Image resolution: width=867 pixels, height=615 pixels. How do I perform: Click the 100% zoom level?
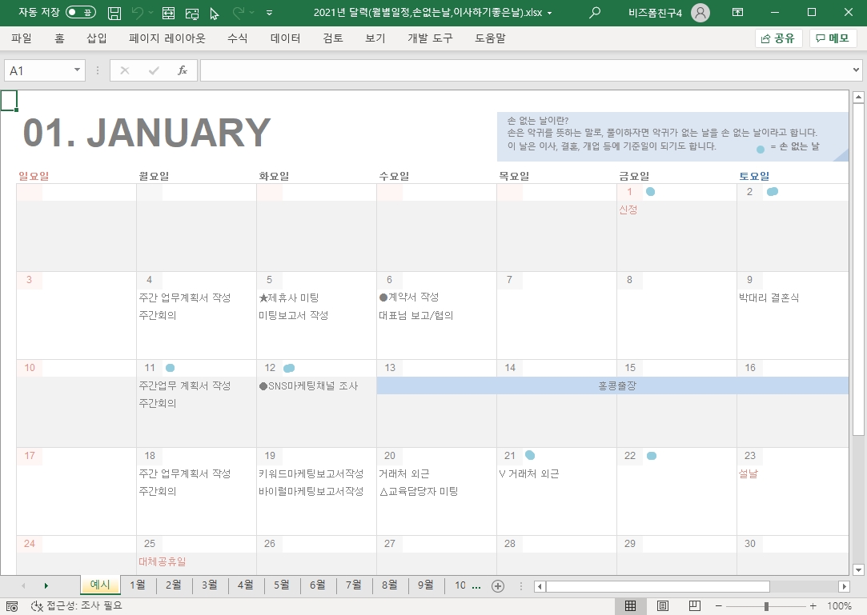839,606
